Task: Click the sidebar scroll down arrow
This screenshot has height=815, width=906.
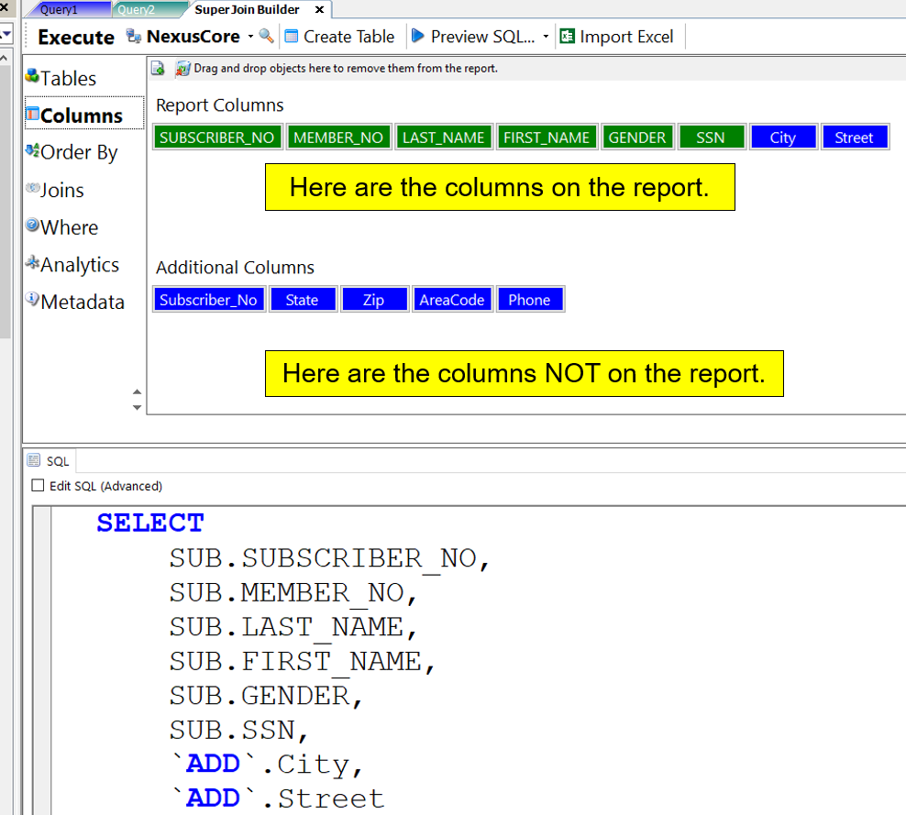Action: point(138,408)
